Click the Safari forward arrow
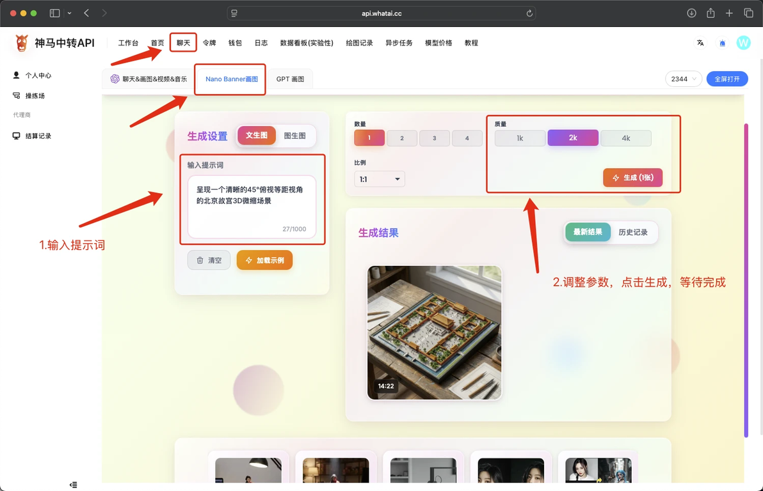Viewport: 763px width, 491px height. pyautogui.click(x=104, y=13)
